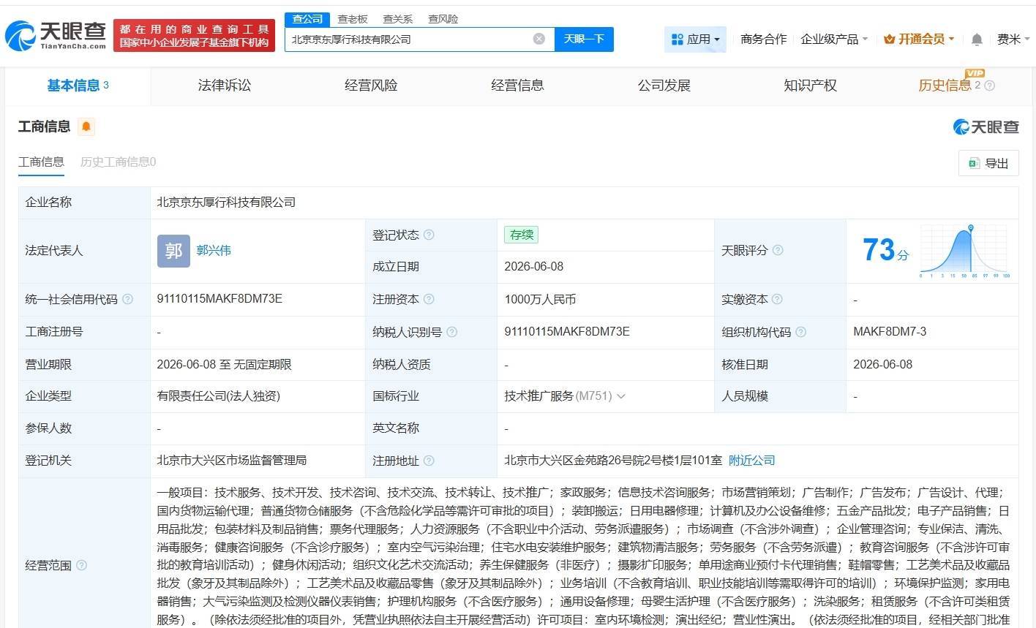The height and width of the screenshot is (628, 1036).
Task: Switch to the 查老板 search tab
Action: (x=353, y=19)
